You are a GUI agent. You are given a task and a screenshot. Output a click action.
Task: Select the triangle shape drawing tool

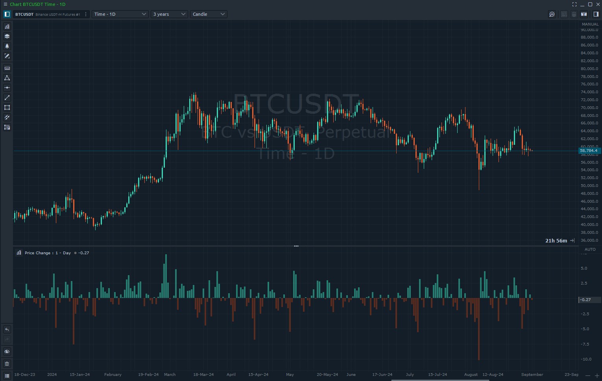(7, 78)
